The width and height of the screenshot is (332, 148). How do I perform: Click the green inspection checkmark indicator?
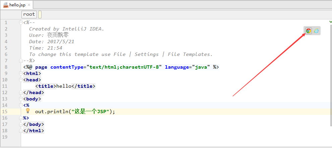pyautogui.click(x=330, y=22)
